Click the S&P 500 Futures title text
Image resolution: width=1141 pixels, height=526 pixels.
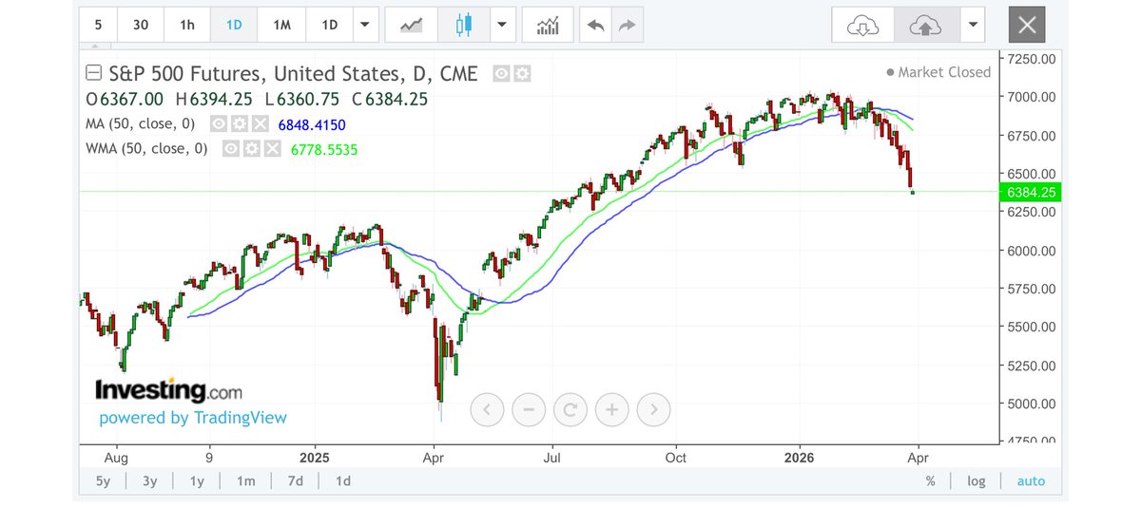coord(295,73)
